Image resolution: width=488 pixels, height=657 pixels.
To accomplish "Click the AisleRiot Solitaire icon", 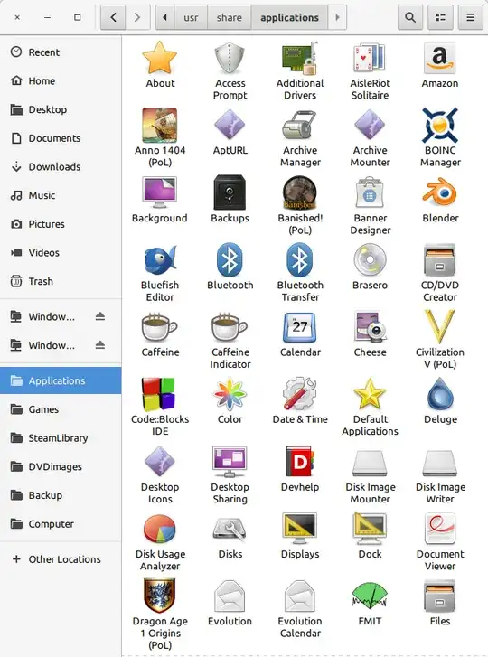I will pyautogui.click(x=370, y=58).
